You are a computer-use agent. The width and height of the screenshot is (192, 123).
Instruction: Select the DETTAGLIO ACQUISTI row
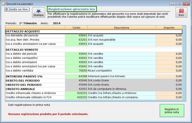tap(94, 32)
